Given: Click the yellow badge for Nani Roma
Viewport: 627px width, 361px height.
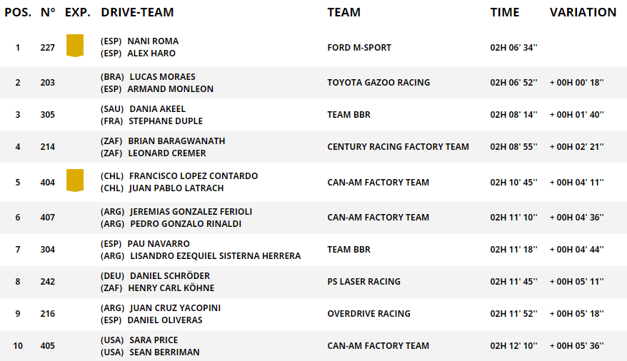Looking at the screenshot, I should [74, 45].
